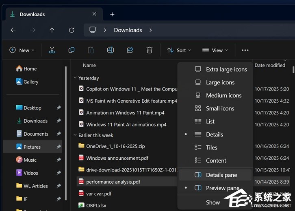The width and height of the screenshot is (295, 211).
Task: Select the Details view layout option
Action: [x=215, y=134]
